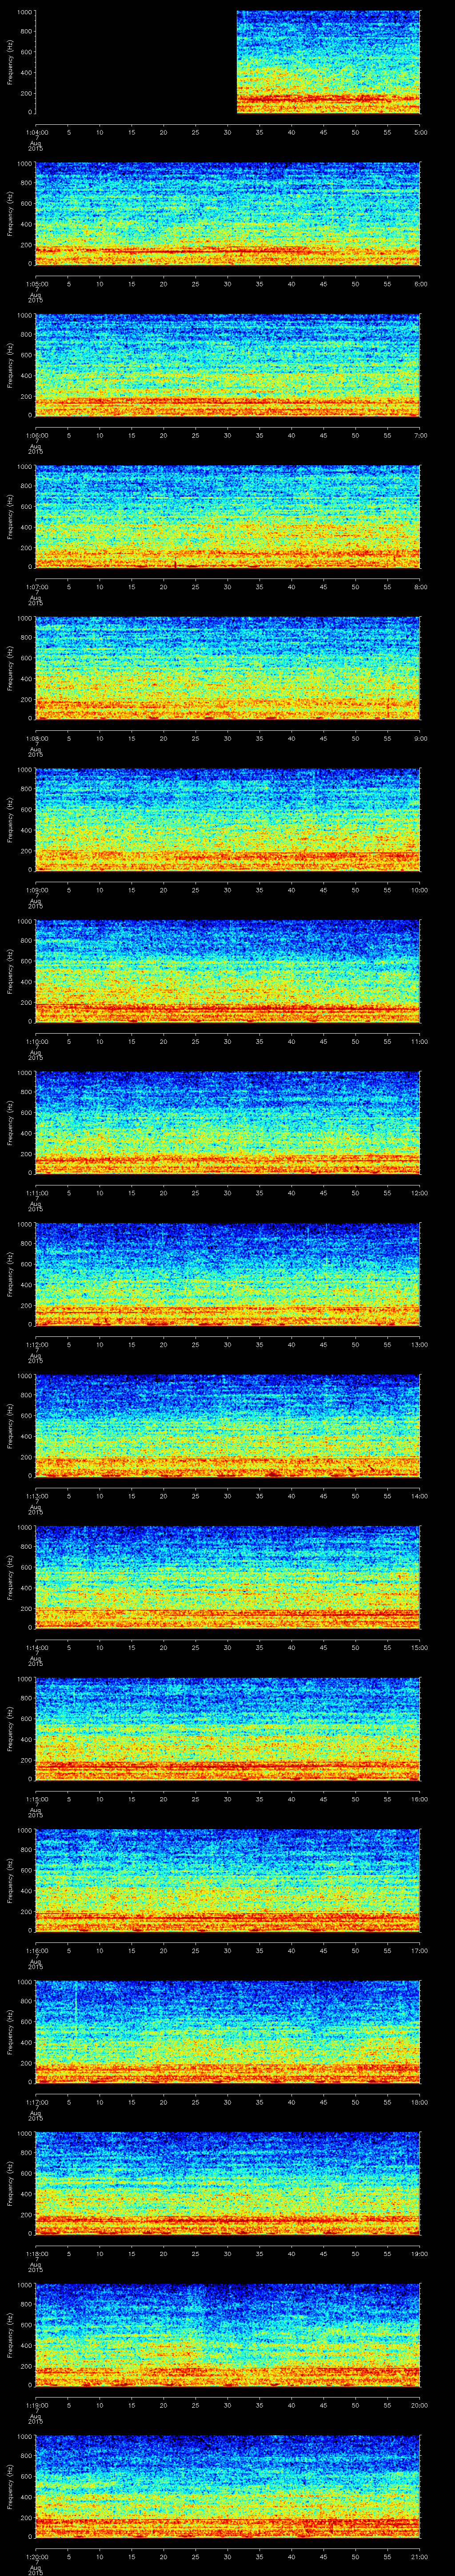The width and height of the screenshot is (455, 2576).
Task: Select the '1:14:00' time axis label
Action: (36, 1648)
